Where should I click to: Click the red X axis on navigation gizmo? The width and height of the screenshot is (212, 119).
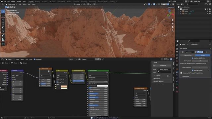point(173,15)
